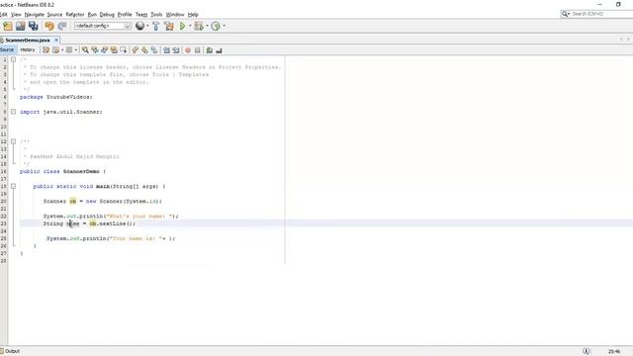Run the project with green play icon
This screenshot has width=633, height=356.
(182, 27)
